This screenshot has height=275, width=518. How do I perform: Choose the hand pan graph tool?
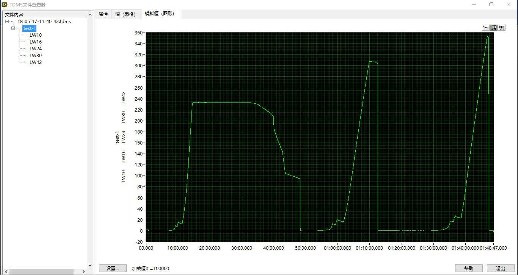502,28
